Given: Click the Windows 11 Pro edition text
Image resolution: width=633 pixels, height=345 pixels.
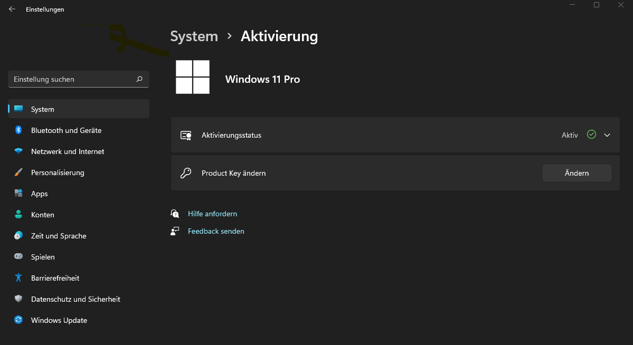Looking at the screenshot, I should click(262, 79).
